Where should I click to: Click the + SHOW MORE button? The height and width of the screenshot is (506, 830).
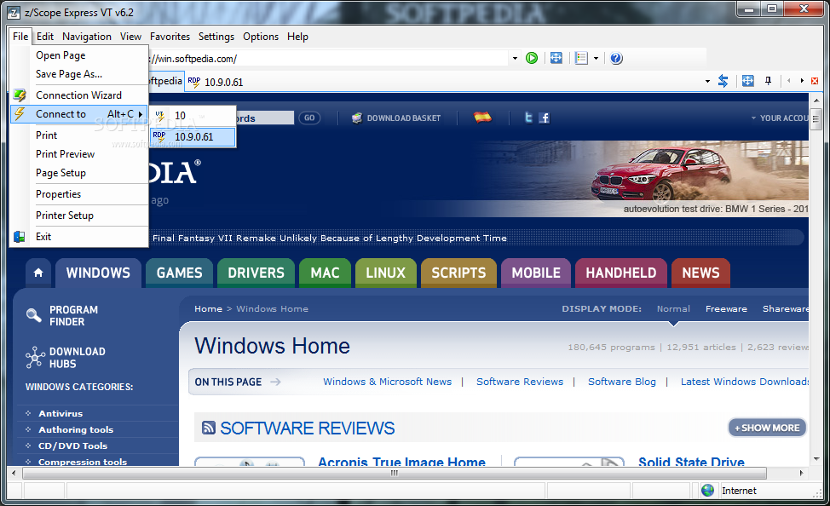click(x=768, y=428)
